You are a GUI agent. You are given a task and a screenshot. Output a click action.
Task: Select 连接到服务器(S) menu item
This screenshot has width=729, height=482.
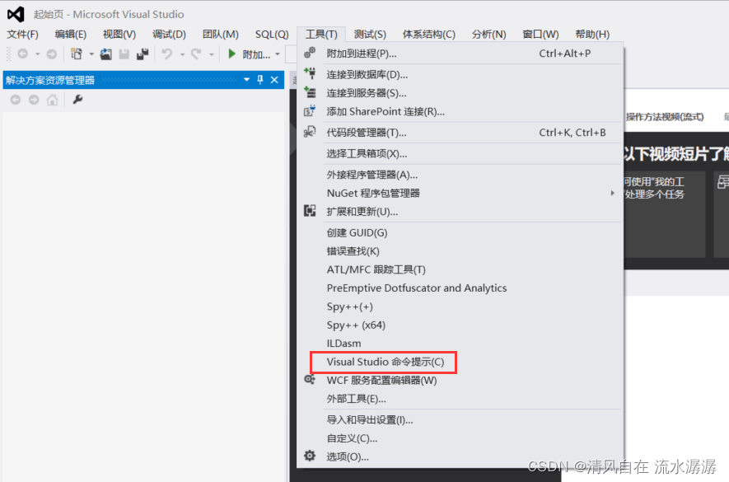460,93
